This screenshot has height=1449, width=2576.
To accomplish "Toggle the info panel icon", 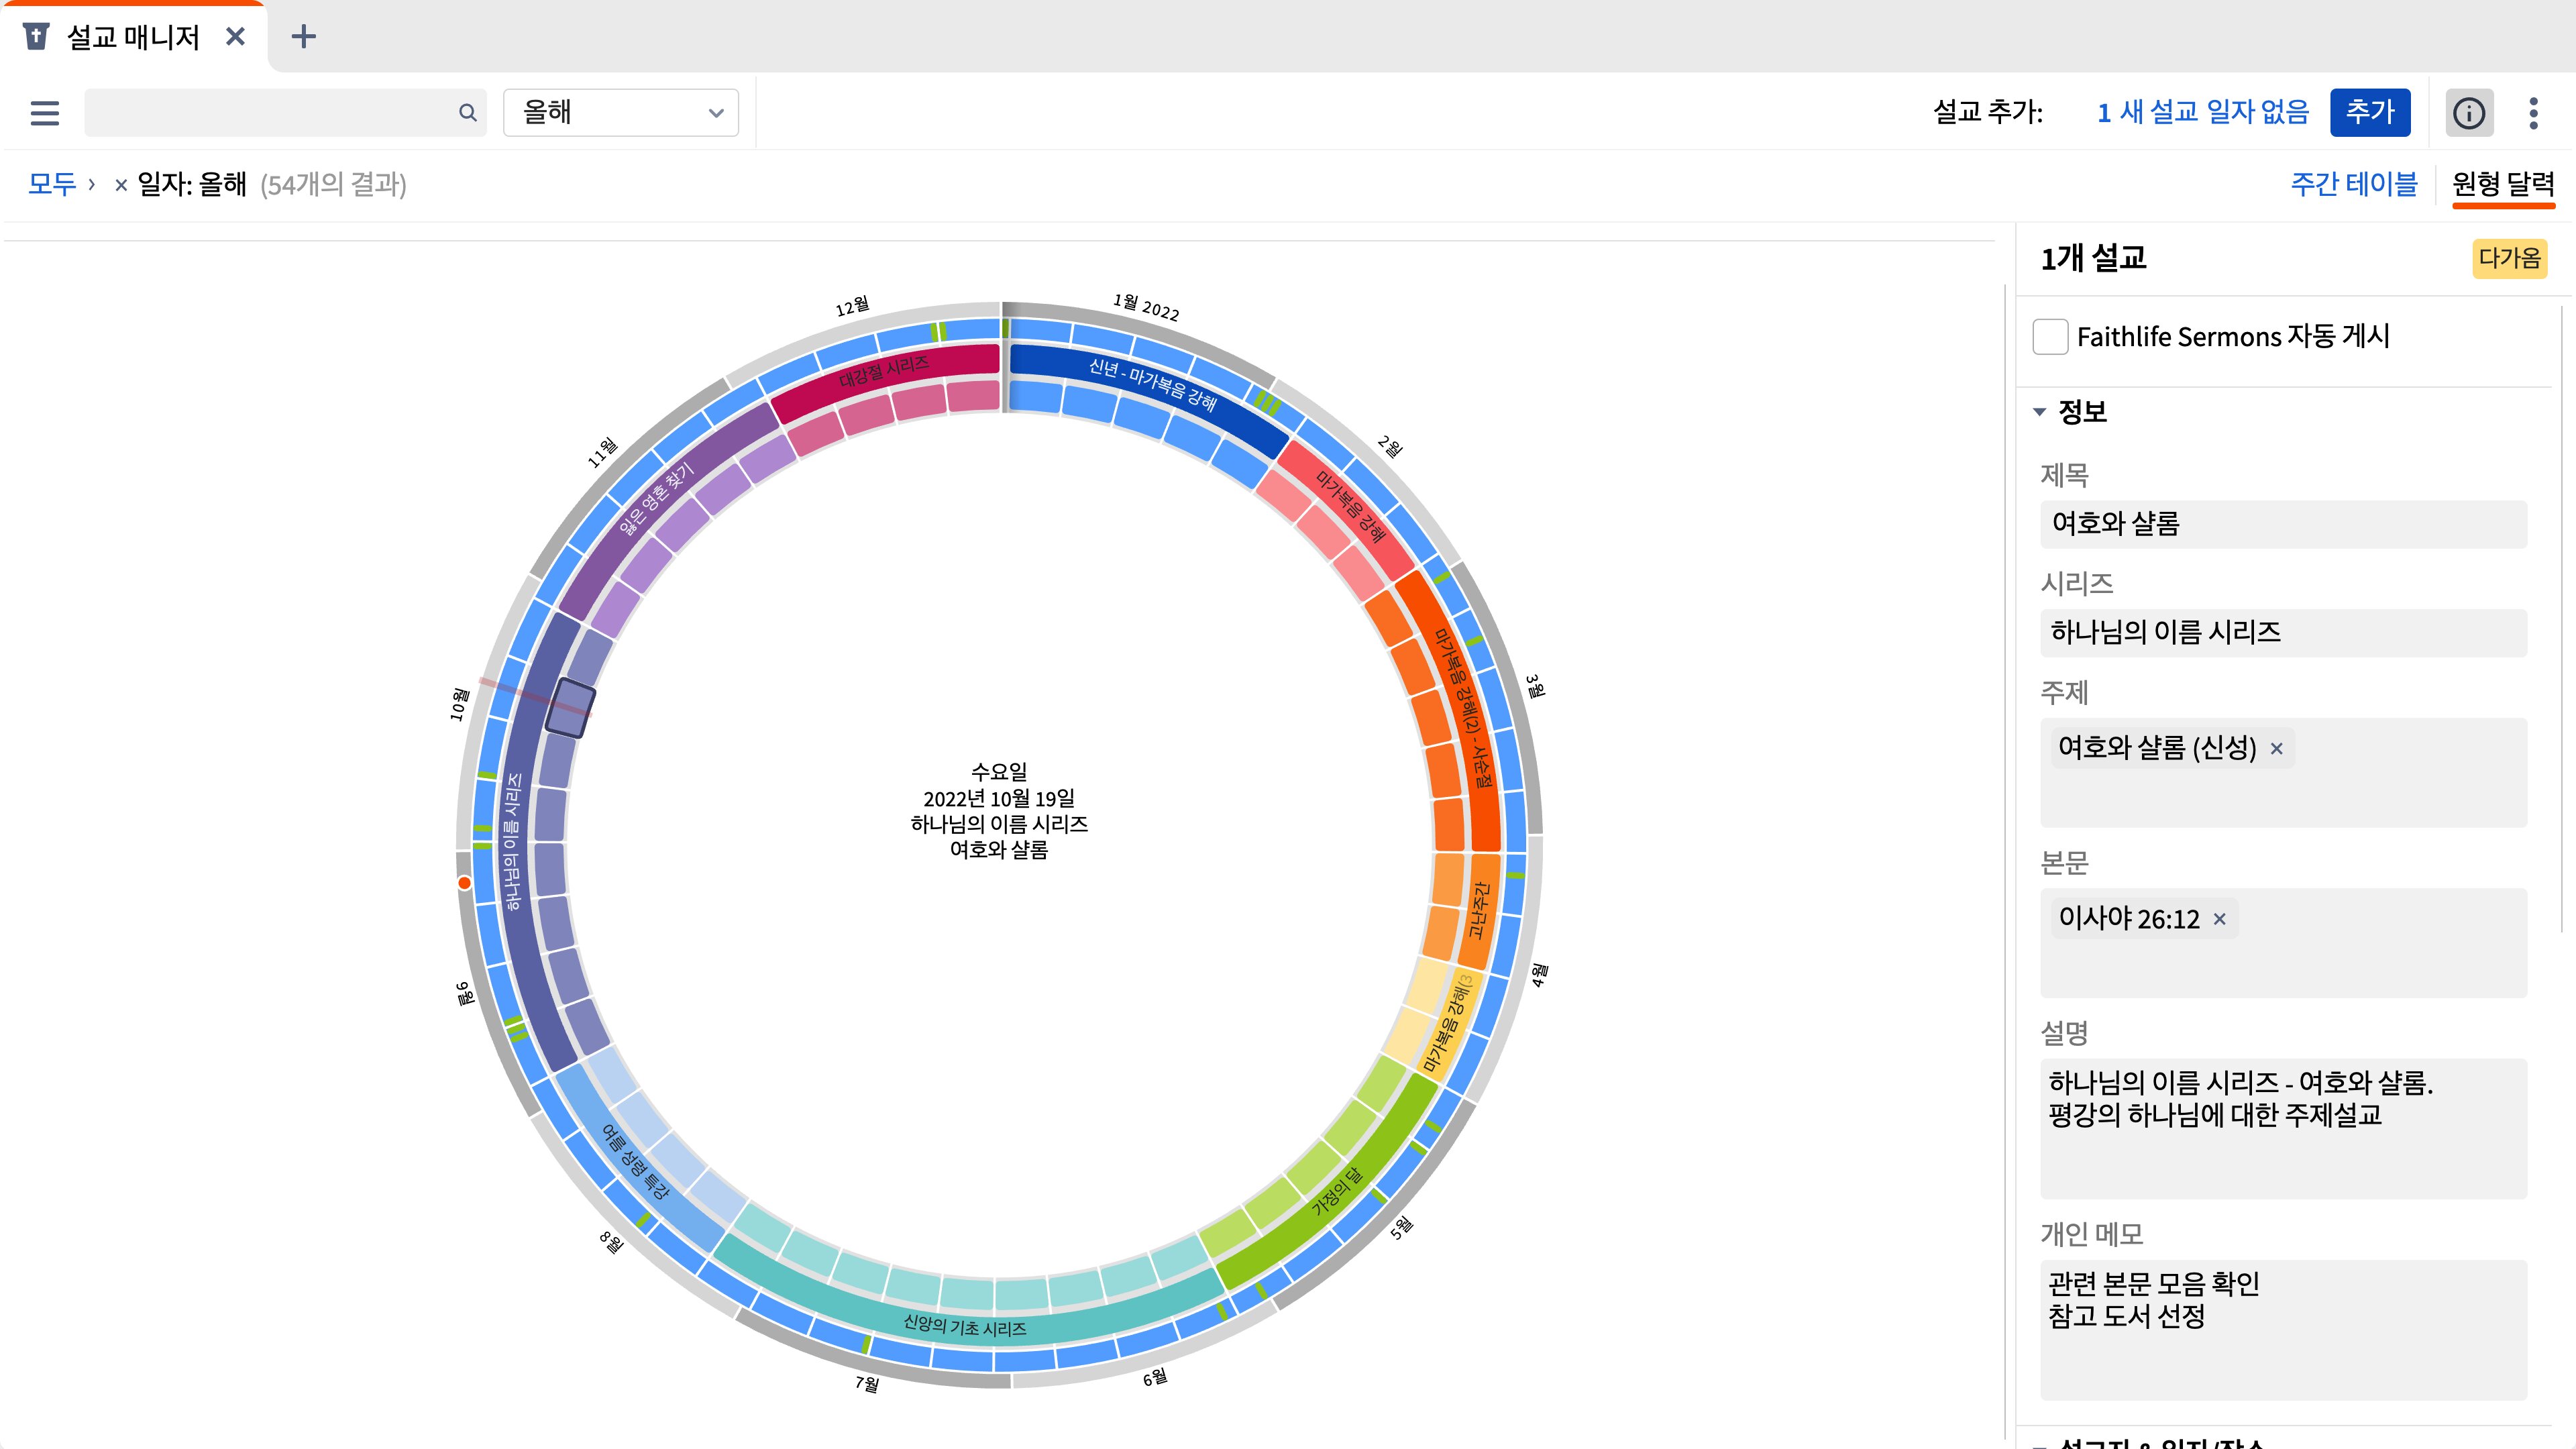I will 2468,113.
